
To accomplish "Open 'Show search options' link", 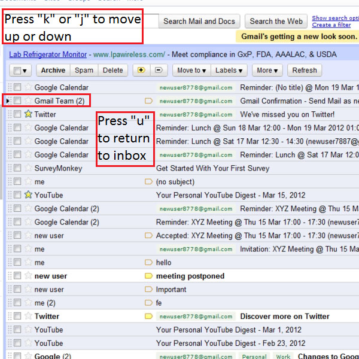I will [x=336, y=18].
